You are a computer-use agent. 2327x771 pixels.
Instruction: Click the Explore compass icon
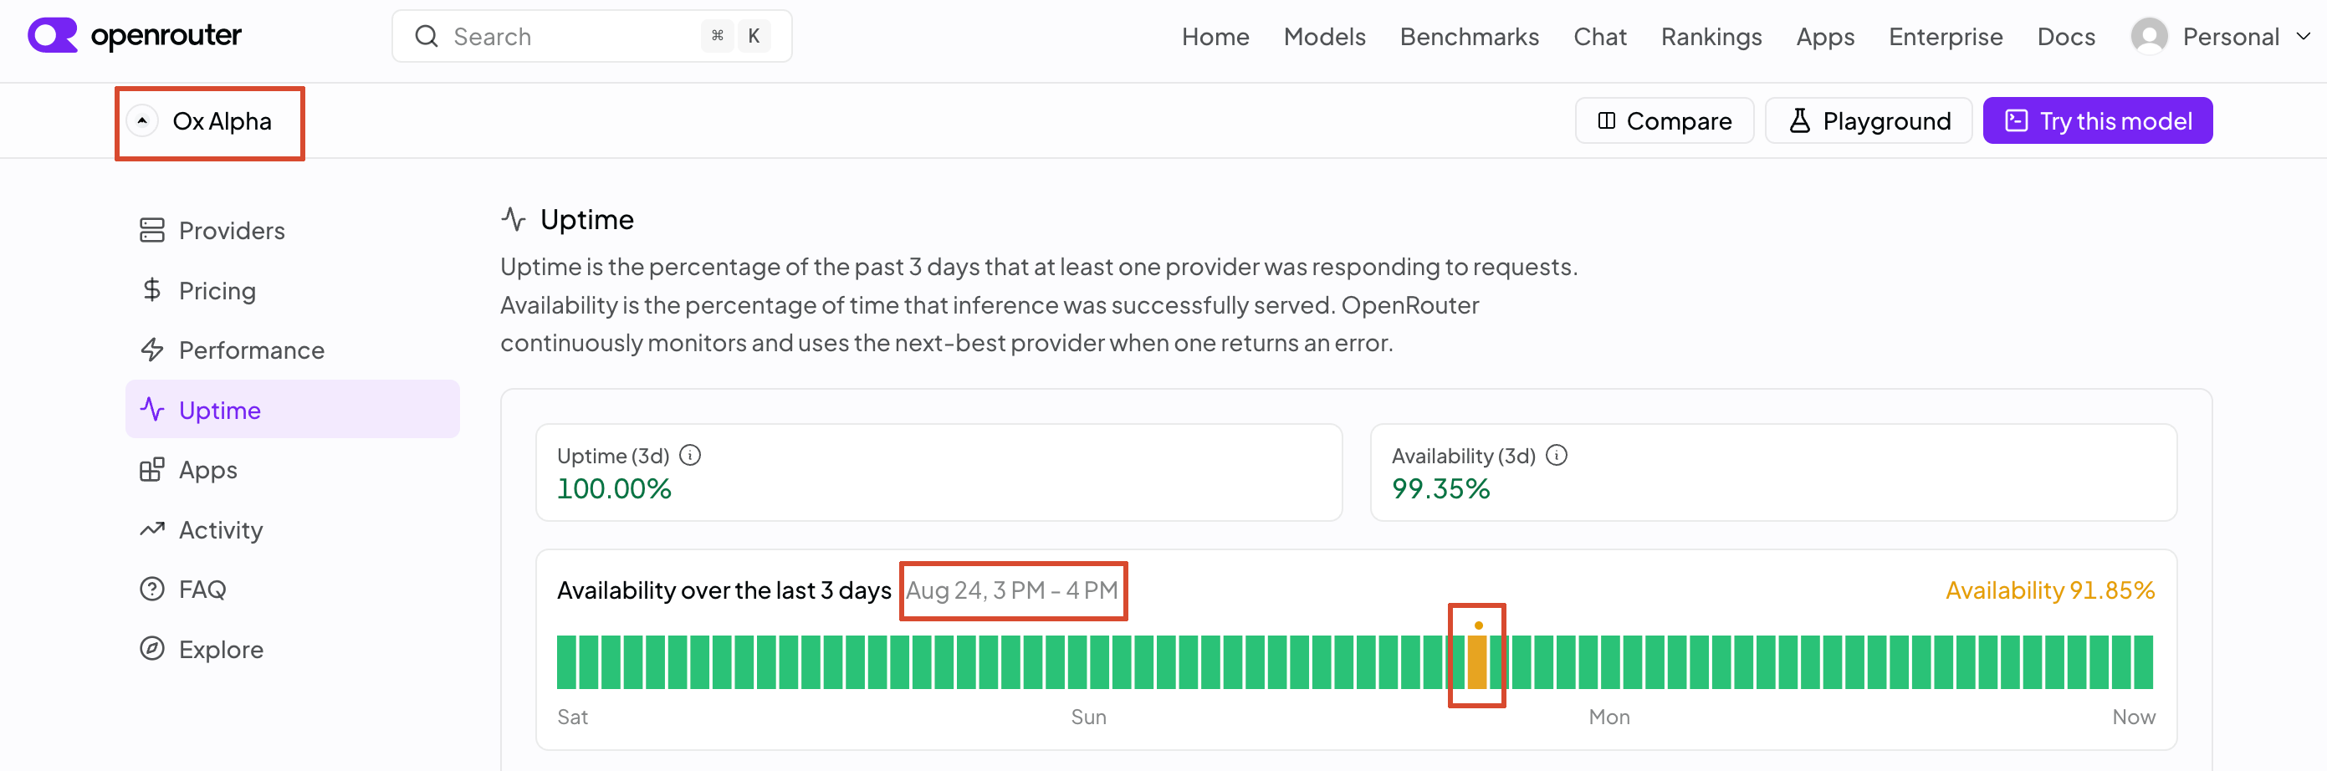click(151, 649)
